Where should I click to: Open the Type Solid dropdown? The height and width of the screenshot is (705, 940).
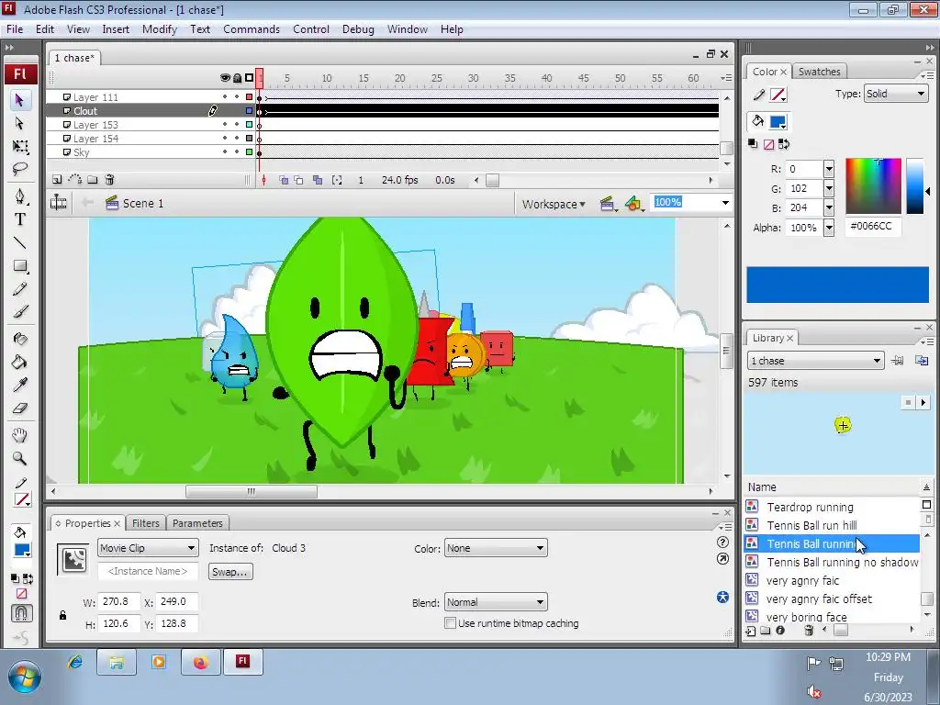click(x=896, y=94)
